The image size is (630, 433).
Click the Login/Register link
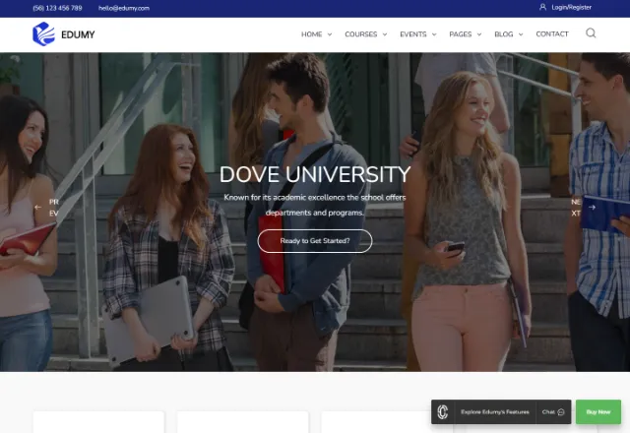(x=571, y=7)
